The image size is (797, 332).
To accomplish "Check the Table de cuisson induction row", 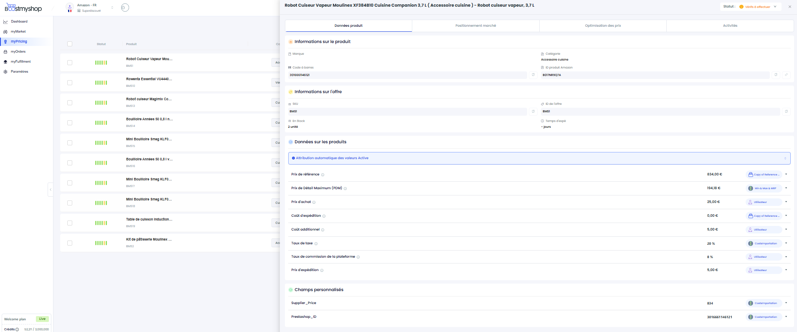I will [x=70, y=223].
